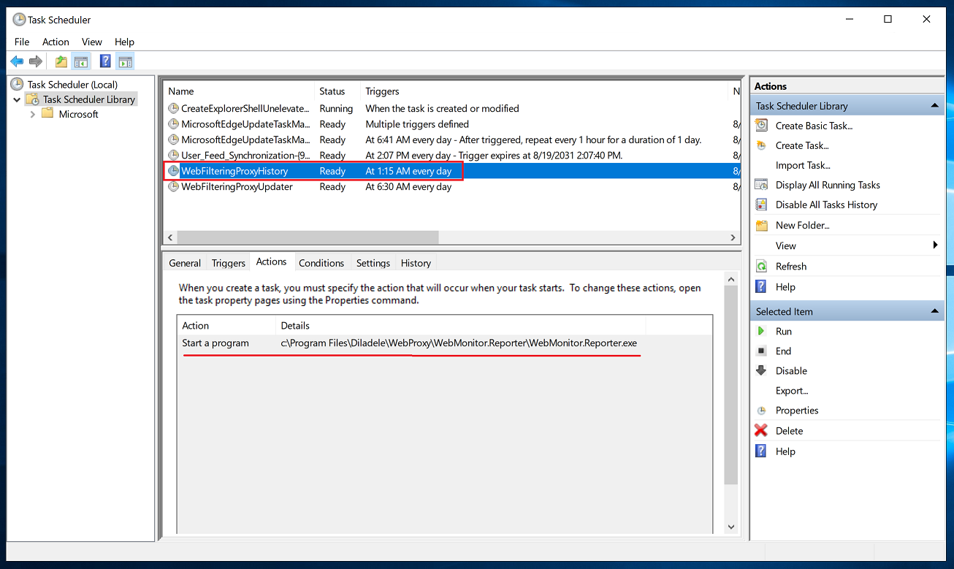Click the task list horizontal scrollbar thumb
Image resolution: width=954 pixels, height=569 pixels.
click(308, 237)
